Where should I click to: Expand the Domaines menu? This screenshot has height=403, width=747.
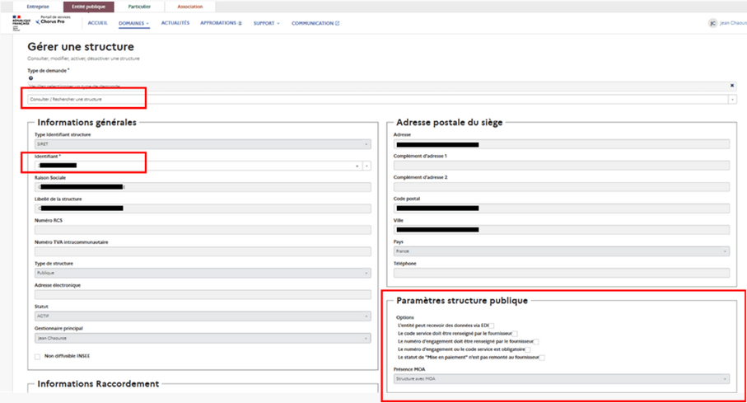coord(134,23)
